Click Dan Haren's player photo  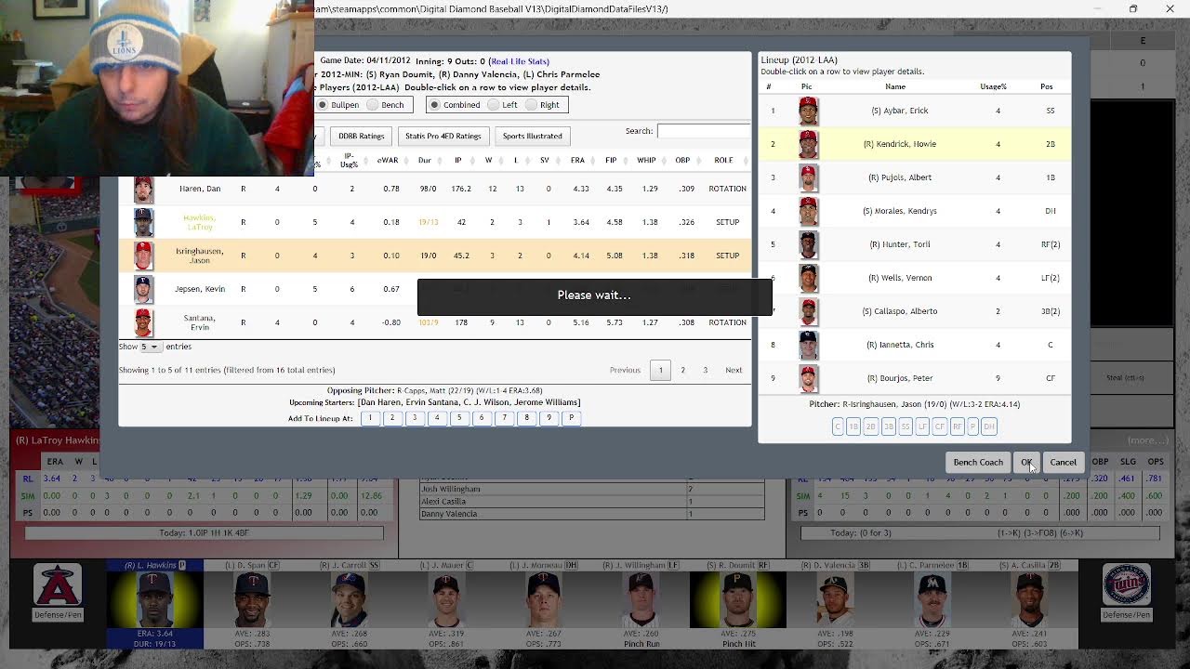point(143,189)
